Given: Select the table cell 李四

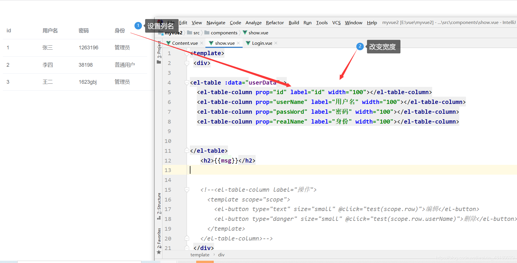Looking at the screenshot, I should click(x=48, y=65).
